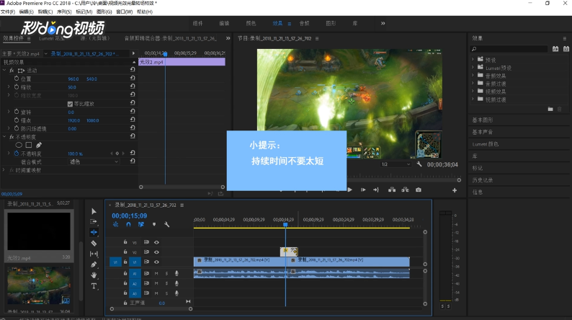Toggle linked selection button in timeline

pos(140,224)
